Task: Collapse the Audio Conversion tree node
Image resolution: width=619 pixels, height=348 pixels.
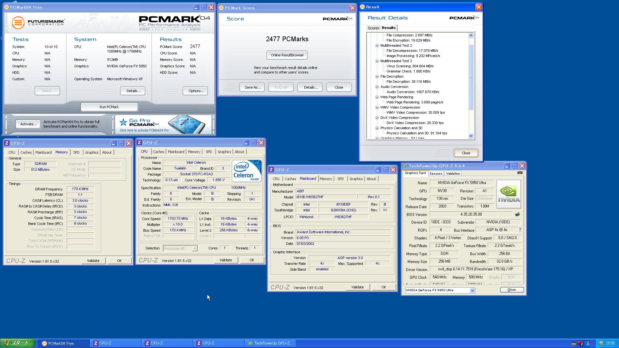Action: [377, 87]
